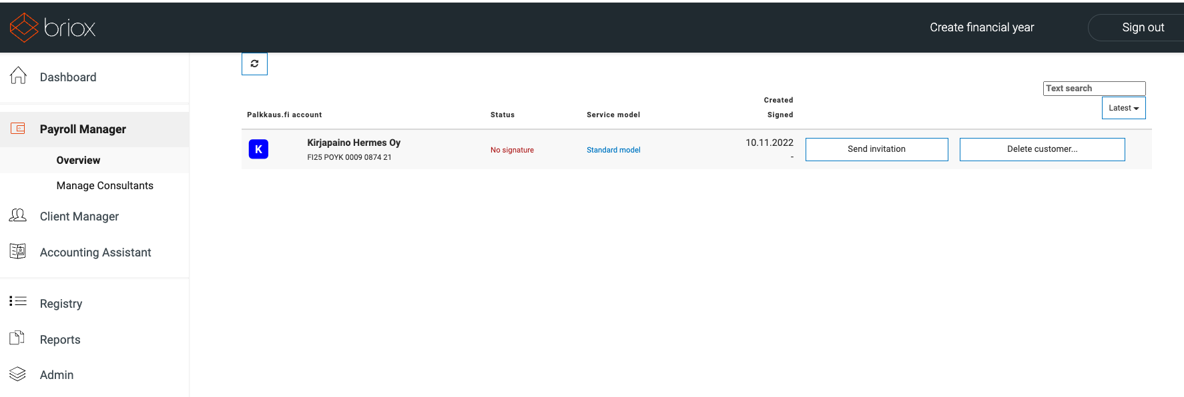Click the Briox logo
The width and height of the screenshot is (1184, 397).
point(53,27)
